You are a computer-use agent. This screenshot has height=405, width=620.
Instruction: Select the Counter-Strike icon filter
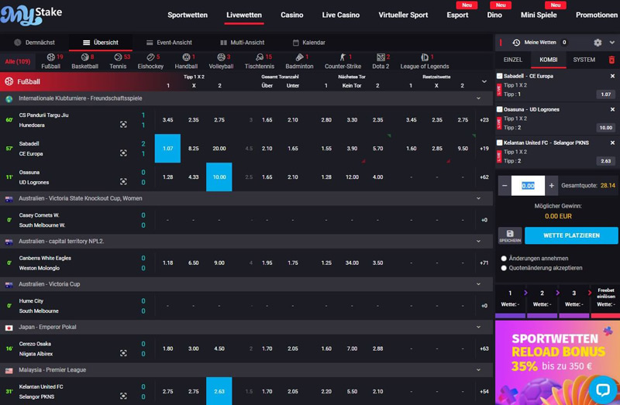(x=343, y=61)
